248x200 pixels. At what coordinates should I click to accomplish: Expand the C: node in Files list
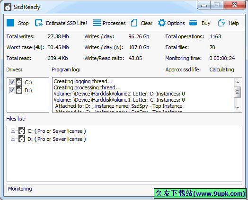tap(13, 131)
